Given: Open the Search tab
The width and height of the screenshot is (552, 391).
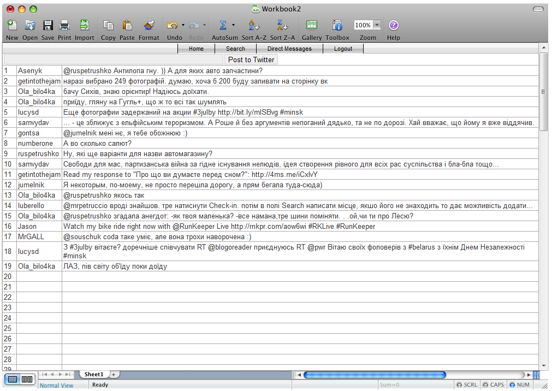Looking at the screenshot, I should 235,49.
